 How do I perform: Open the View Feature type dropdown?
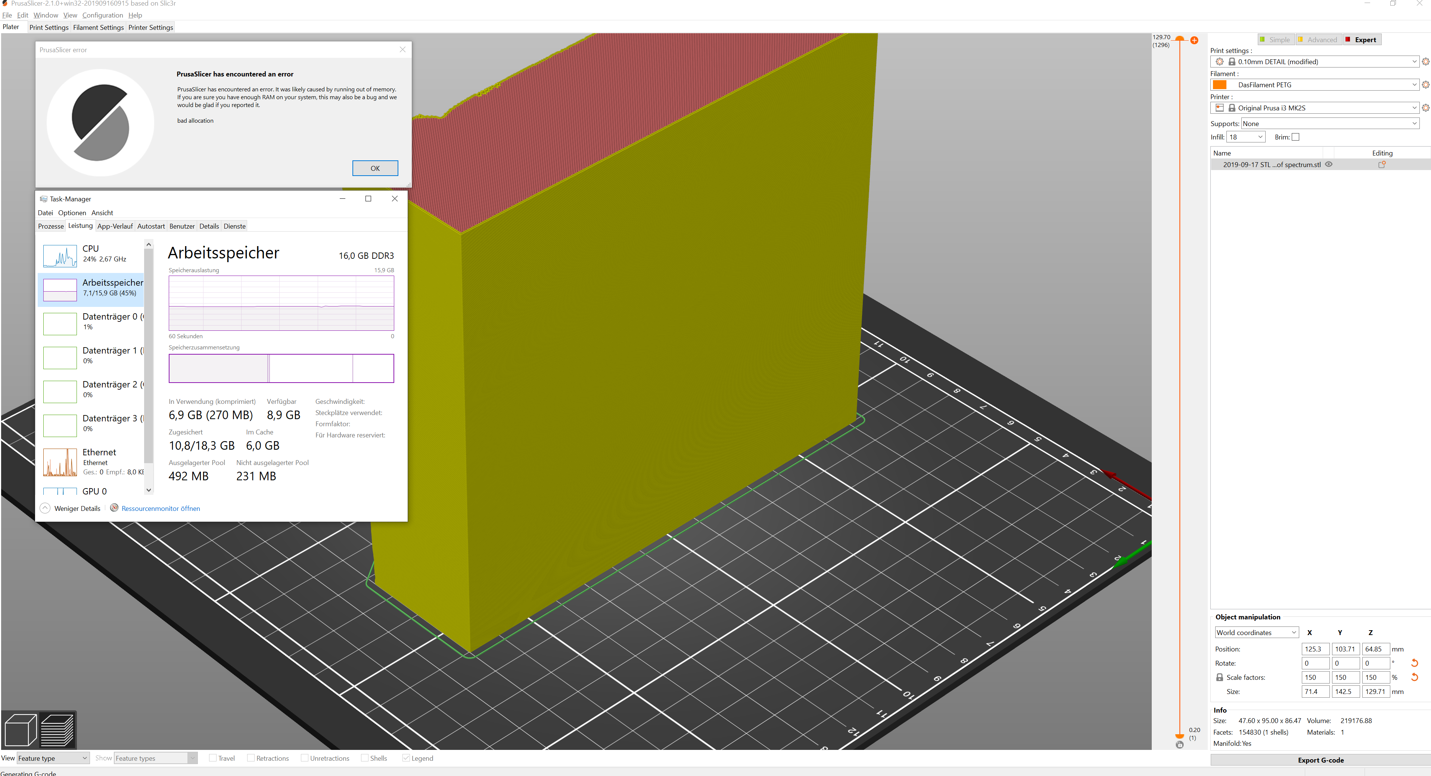53,758
